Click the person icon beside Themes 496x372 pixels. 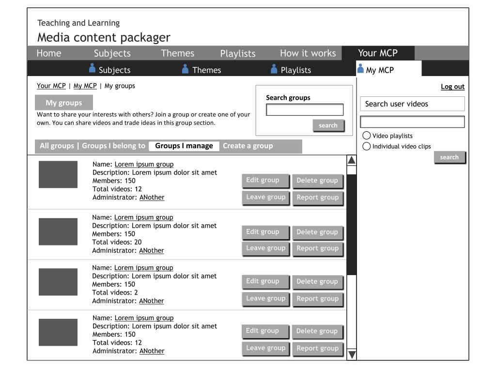(186, 69)
